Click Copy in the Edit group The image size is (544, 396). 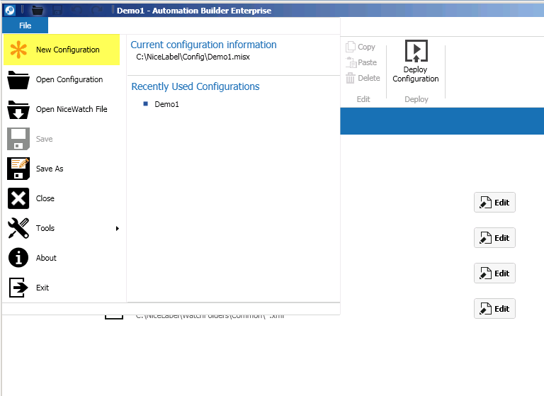click(361, 47)
